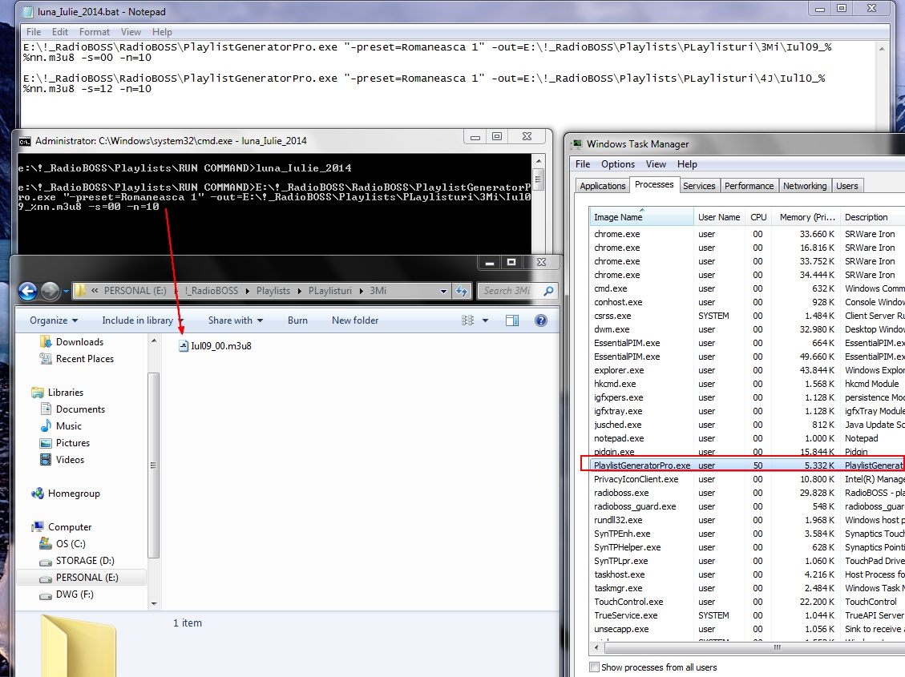Screen dimensions: 905x677
Task: Open Notepad View menu
Action: (131, 32)
